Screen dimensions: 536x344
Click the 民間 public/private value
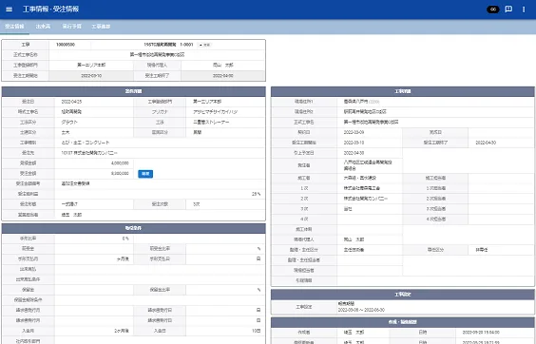[197, 132]
